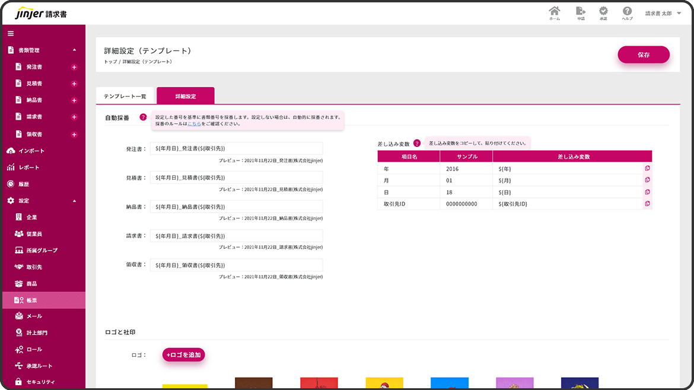This screenshot has height=390, width=694.
Task: Click the Home icon in top bar
Action: click(554, 12)
